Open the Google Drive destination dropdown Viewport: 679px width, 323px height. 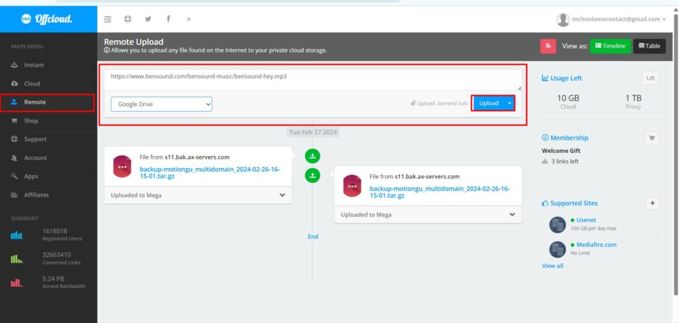(x=161, y=104)
